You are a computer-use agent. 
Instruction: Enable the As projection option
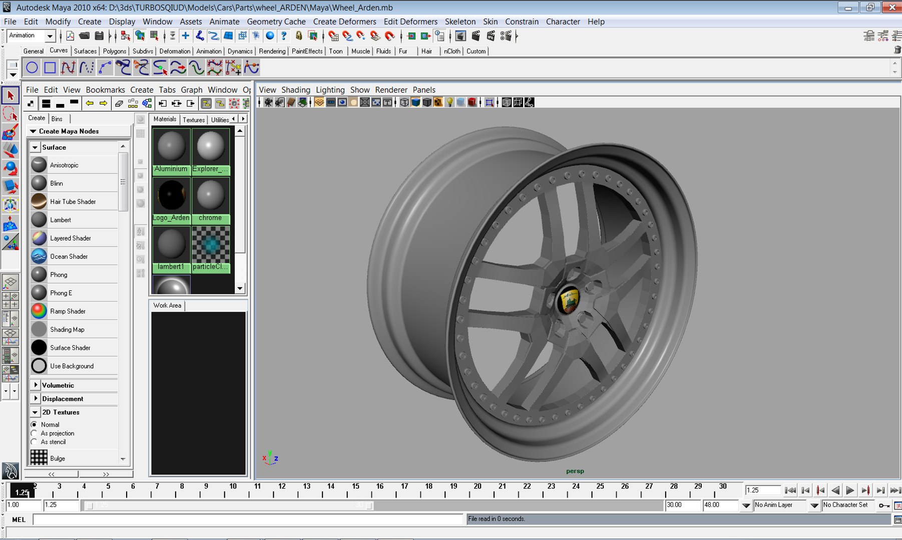click(35, 433)
